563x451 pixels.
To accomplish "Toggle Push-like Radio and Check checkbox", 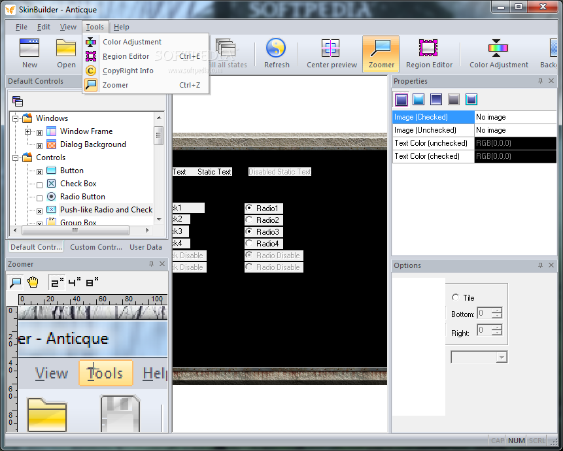I will [x=39, y=211].
